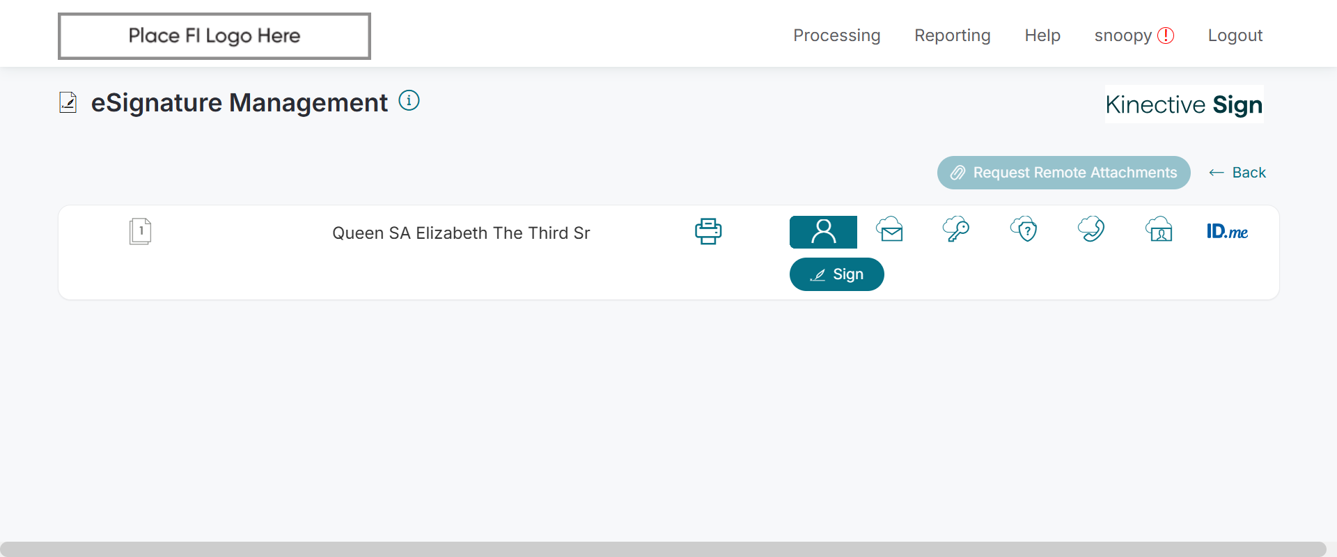Click the red alert icon next to snoopy
Image resolution: width=1337 pixels, height=557 pixels.
[x=1166, y=36]
